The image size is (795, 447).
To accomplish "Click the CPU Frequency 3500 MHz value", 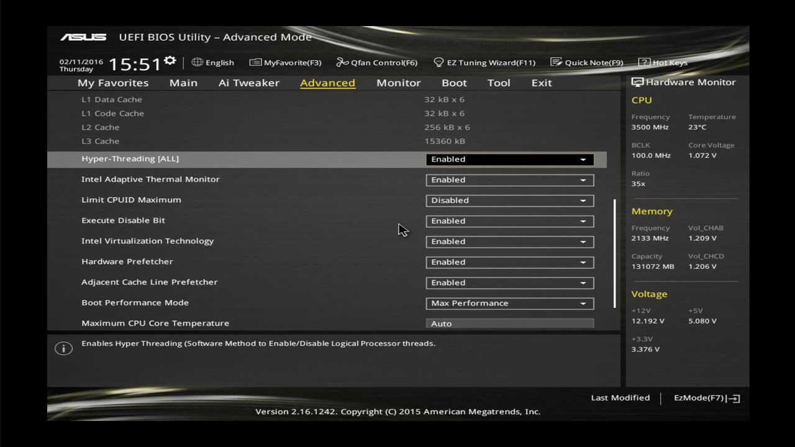I will (650, 127).
